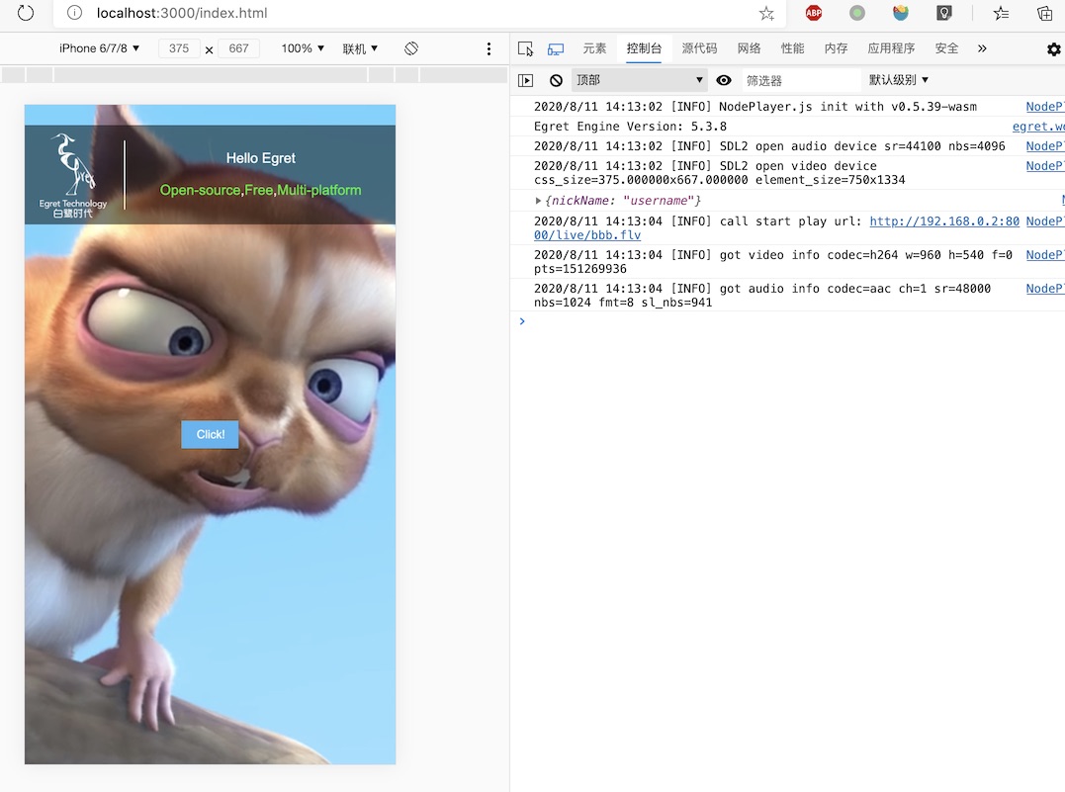Select the SDL2 open video device log
The width and height of the screenshot is (1065, 792).
click(x=719, y=172)
